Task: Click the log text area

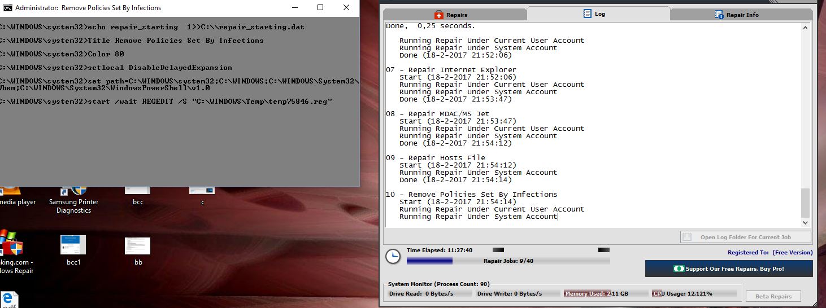Action: point(593,124)
